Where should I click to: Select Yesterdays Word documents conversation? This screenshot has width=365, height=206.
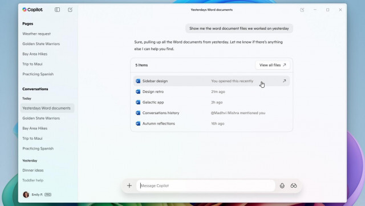[47, 108]
